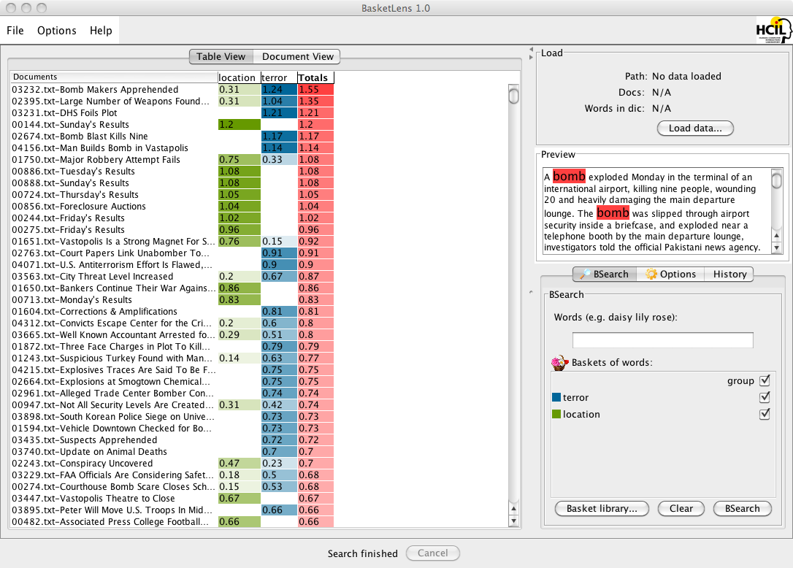Click the flower basket icon beside Baskets of words
793x568 pixels.
[559, 363]
